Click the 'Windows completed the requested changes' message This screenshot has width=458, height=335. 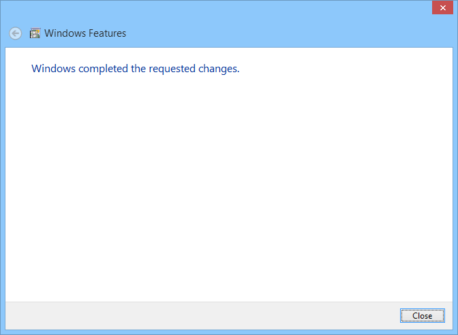tap(136, 69)
